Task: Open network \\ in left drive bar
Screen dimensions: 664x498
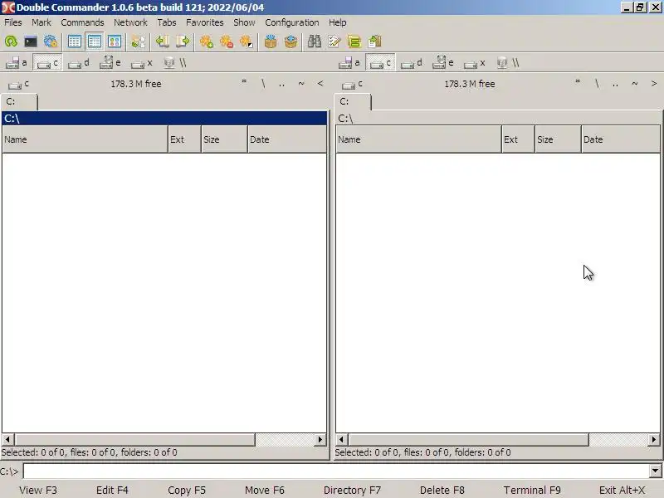Action: point(175,63)
